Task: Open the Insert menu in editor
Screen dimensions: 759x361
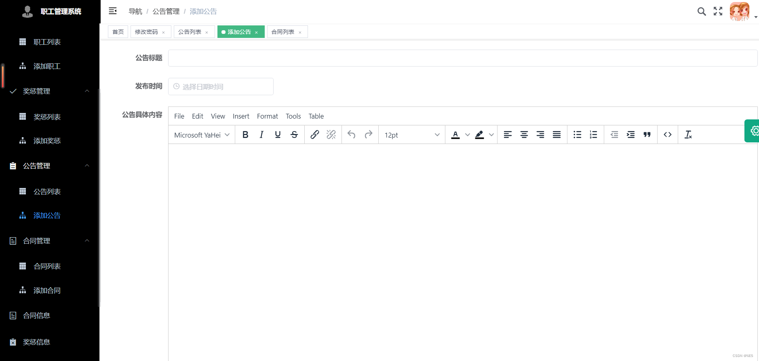Action: coord(241,116)
